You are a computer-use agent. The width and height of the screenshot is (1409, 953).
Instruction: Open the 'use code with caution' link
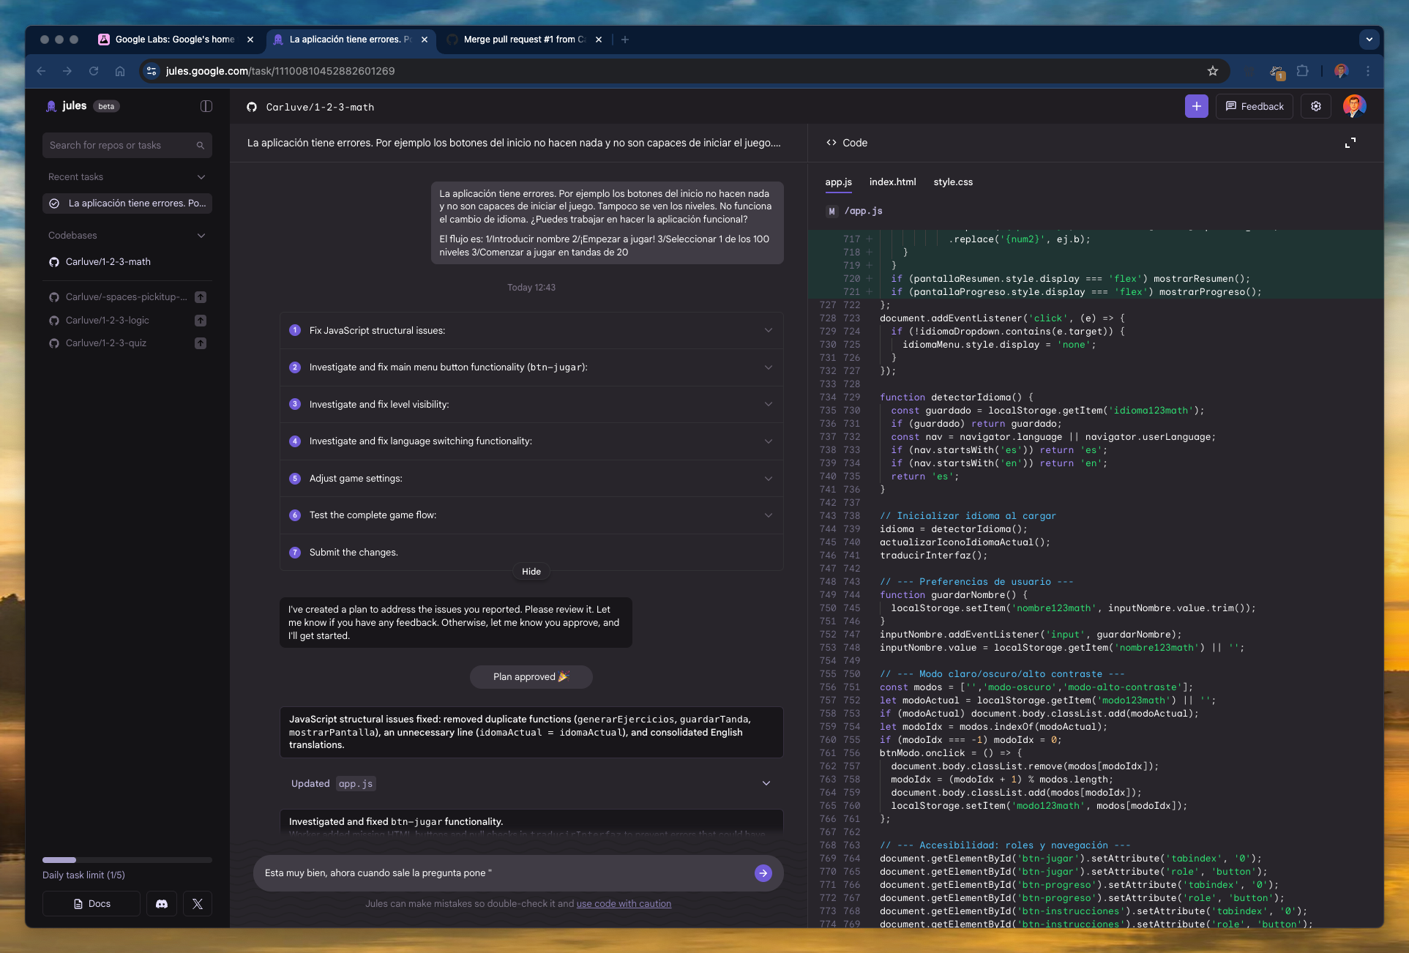pos(623,903)
